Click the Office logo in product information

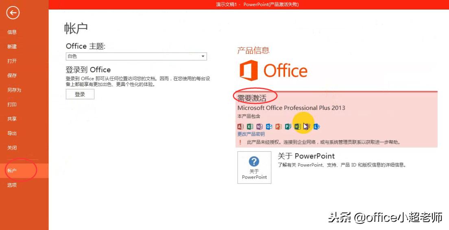[273, 70]
